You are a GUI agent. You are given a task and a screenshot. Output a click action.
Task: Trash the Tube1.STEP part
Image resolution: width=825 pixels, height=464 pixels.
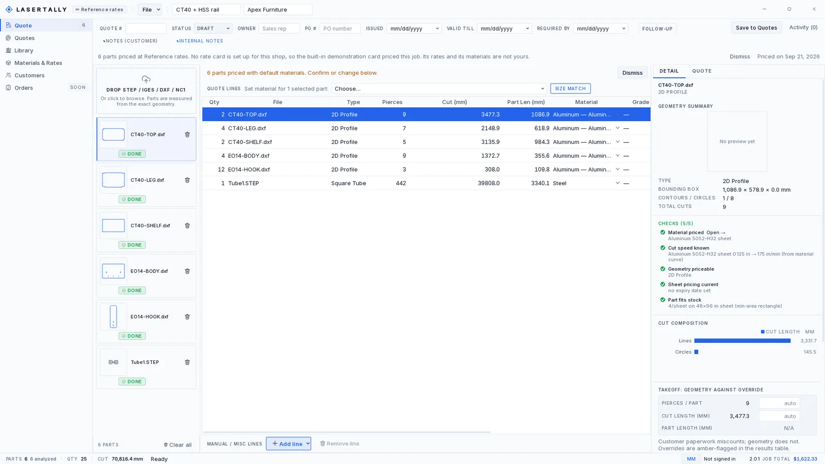pyautogui.click(x=187, y=362)
